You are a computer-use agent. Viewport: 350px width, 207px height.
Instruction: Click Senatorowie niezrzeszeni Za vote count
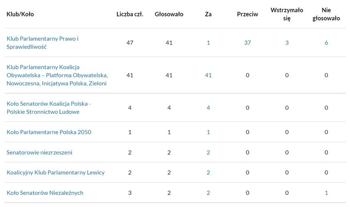(208, 152)
